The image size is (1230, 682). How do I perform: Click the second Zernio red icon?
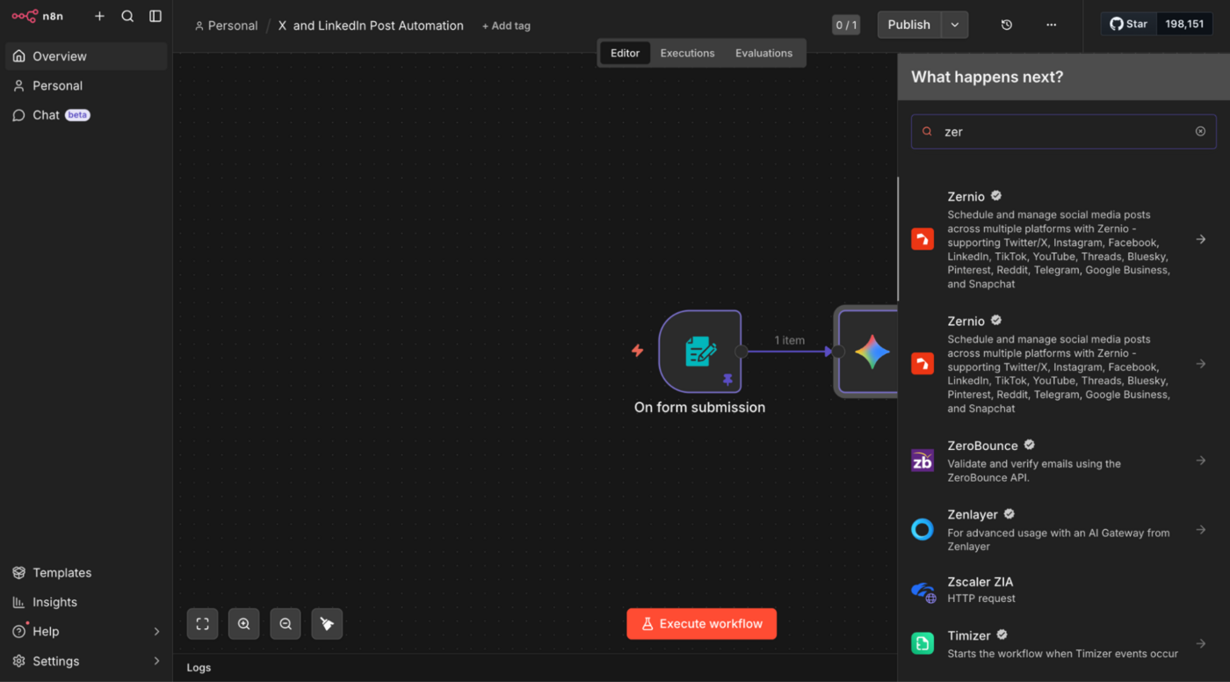(x=922, y=364)
